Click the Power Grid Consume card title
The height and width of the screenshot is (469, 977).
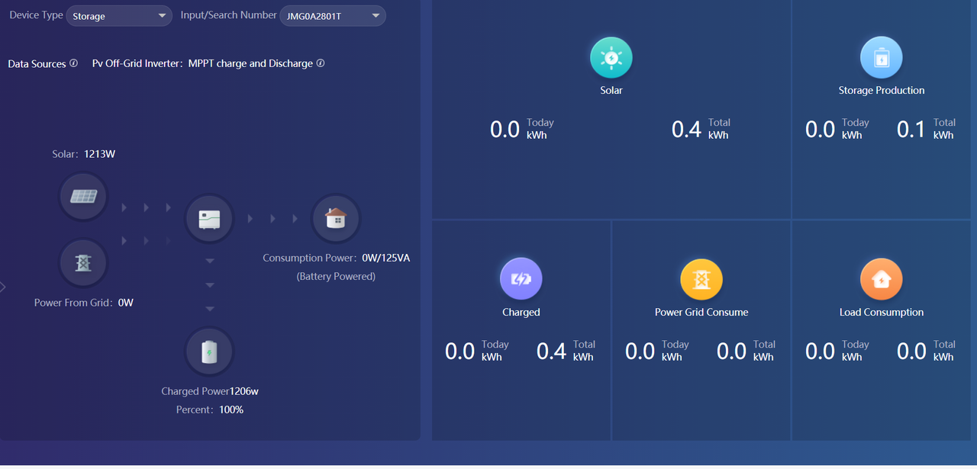[x=701, y=312]
